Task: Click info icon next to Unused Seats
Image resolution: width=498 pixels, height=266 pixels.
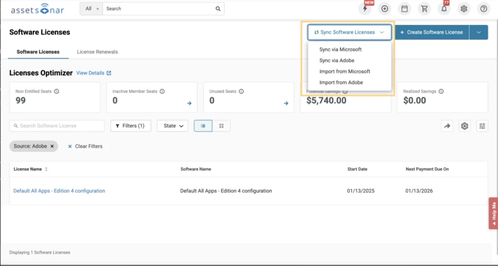Action: point(241,91)
